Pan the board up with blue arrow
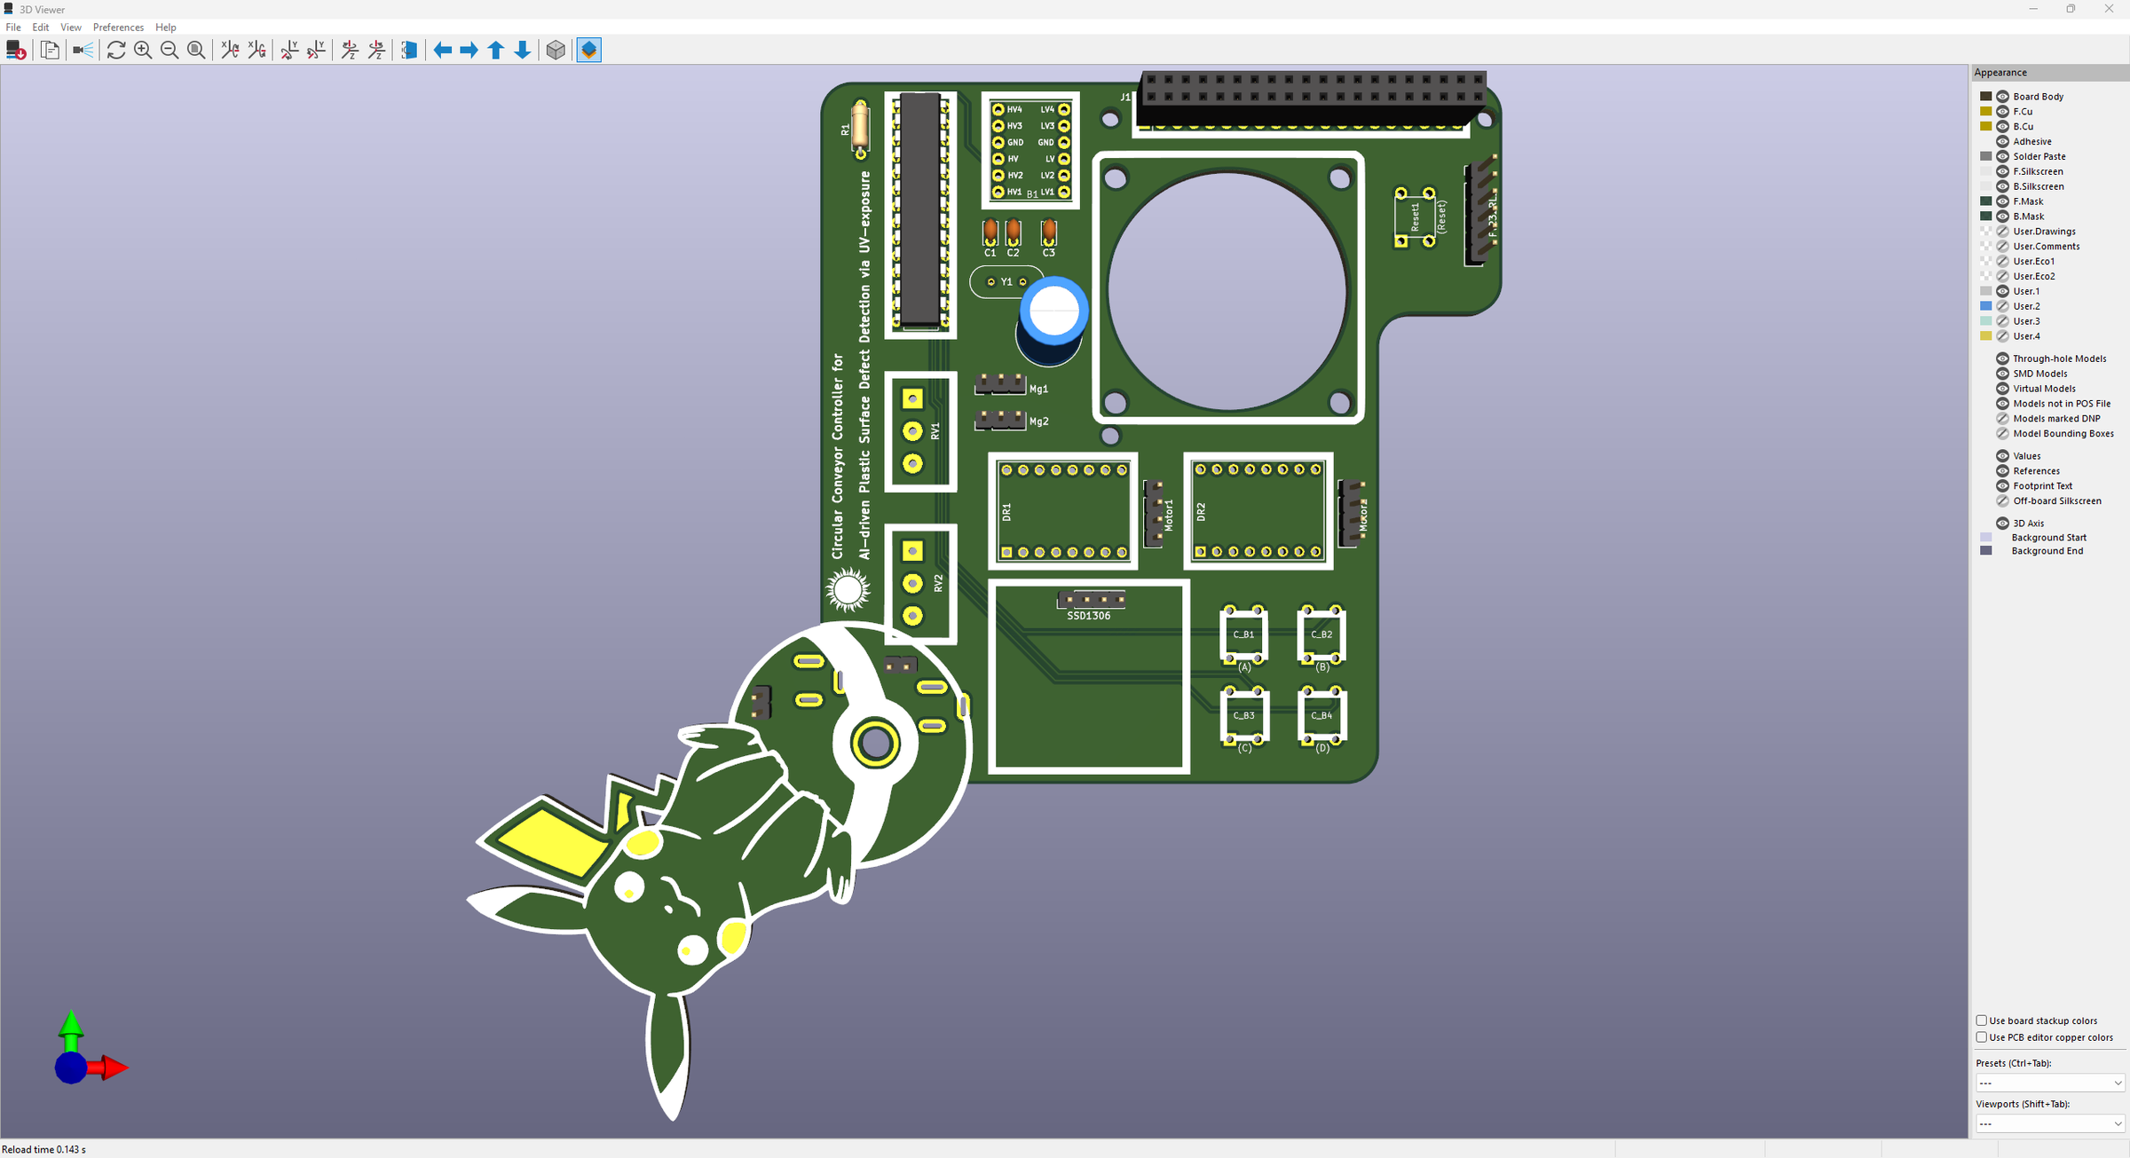The image size is (2130, 1158). tap(496, 51)
